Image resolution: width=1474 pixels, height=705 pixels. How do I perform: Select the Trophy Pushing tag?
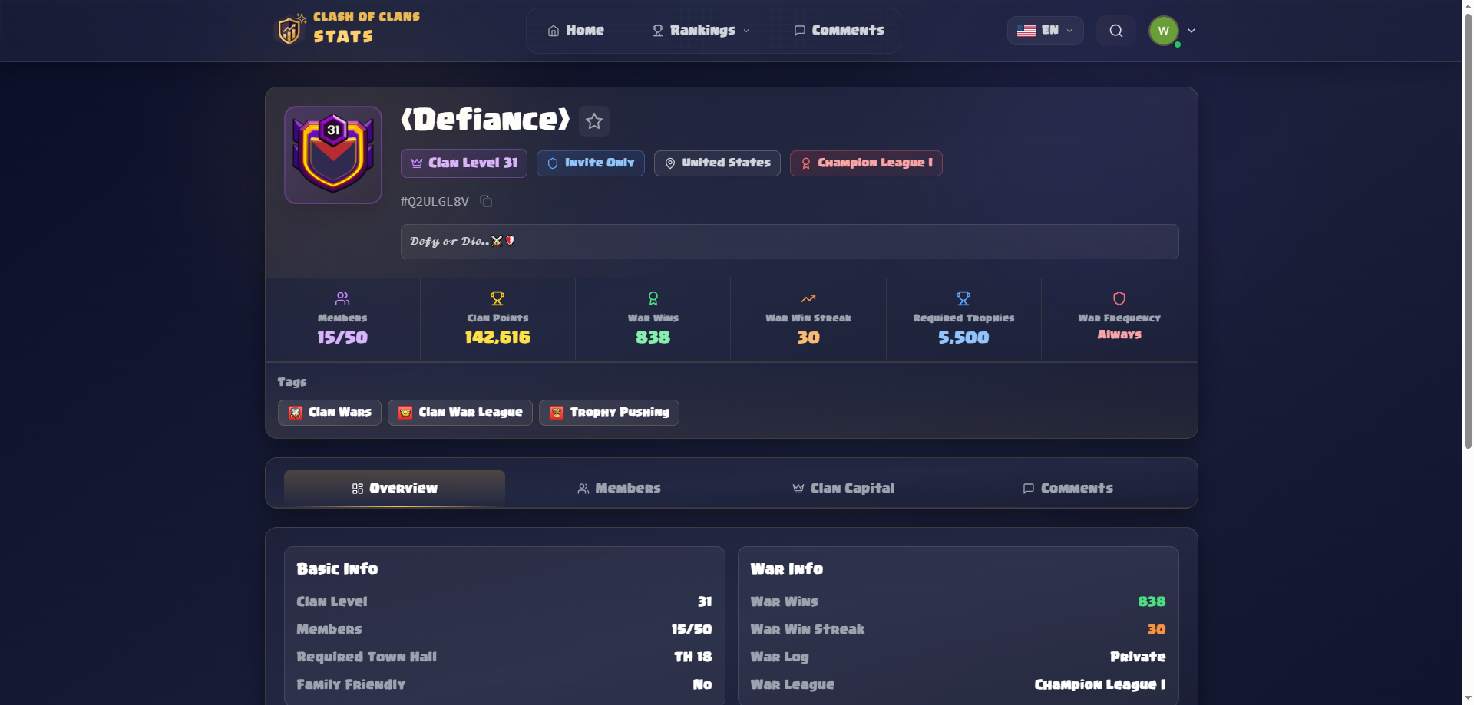click(x=608, y=412)
